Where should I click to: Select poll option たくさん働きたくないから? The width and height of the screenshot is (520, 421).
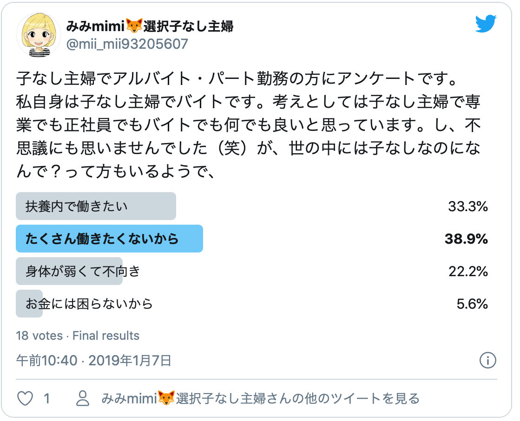coord(252,239)
